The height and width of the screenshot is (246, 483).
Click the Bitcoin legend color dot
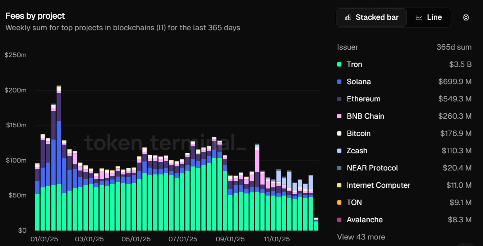[x=339, y=133]
